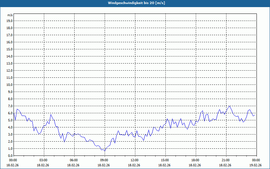Screen dimensions: 270x169
Task: Click the wind speed line's highest peak after 21:00
Action: point(230,106)
